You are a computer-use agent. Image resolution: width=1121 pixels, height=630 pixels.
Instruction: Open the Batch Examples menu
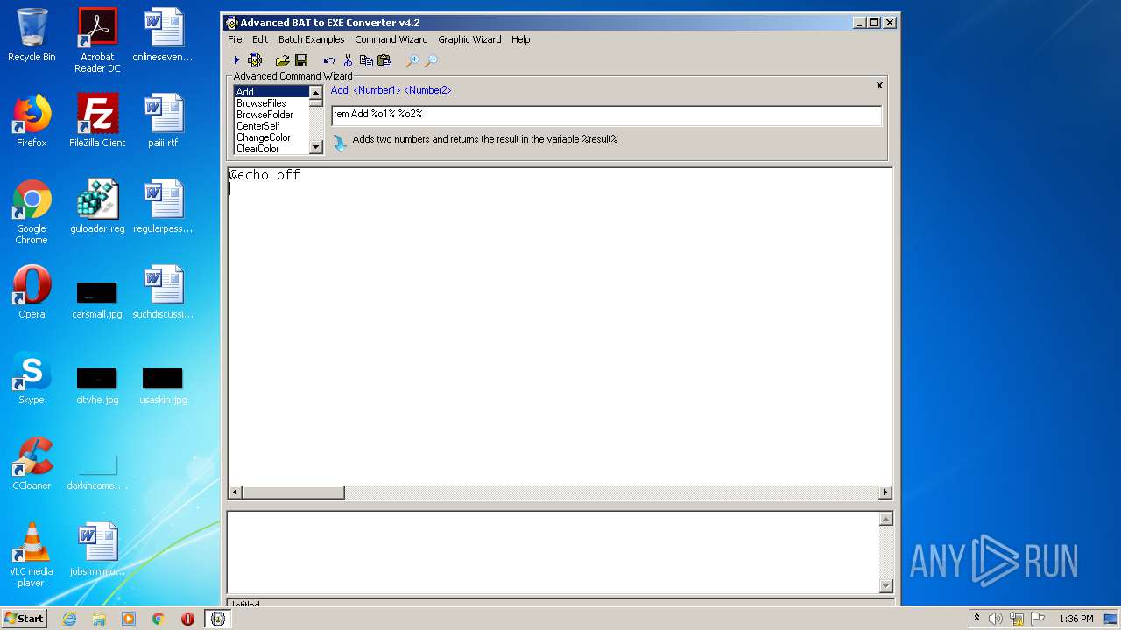[x=311, y=39]
